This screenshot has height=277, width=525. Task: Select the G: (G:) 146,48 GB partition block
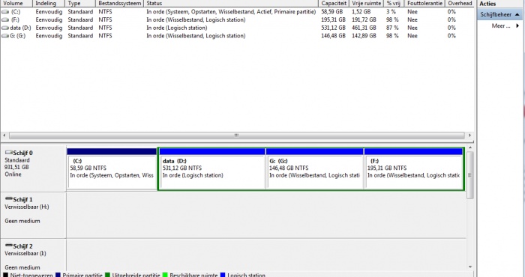pos(315,168)
